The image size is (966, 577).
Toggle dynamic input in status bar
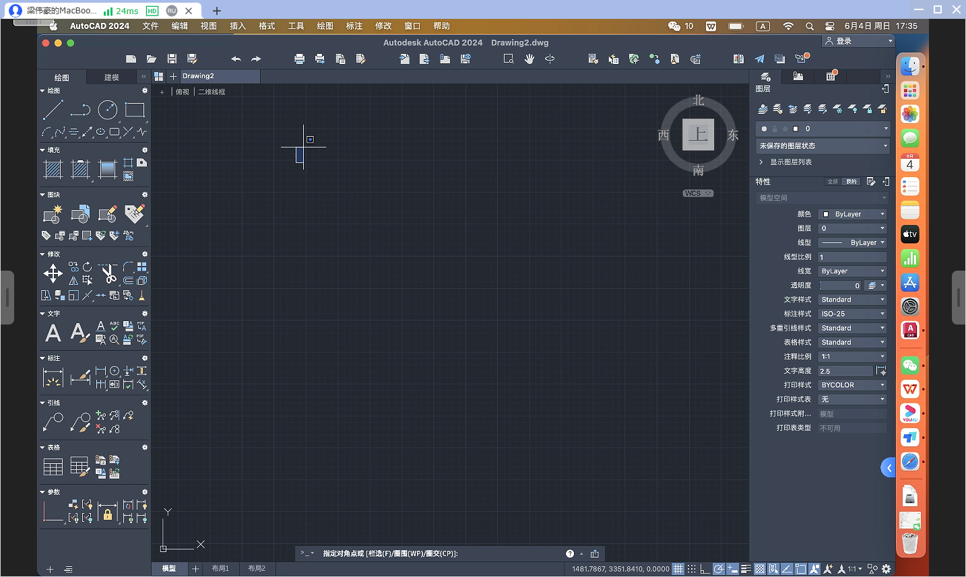[733, 569]
